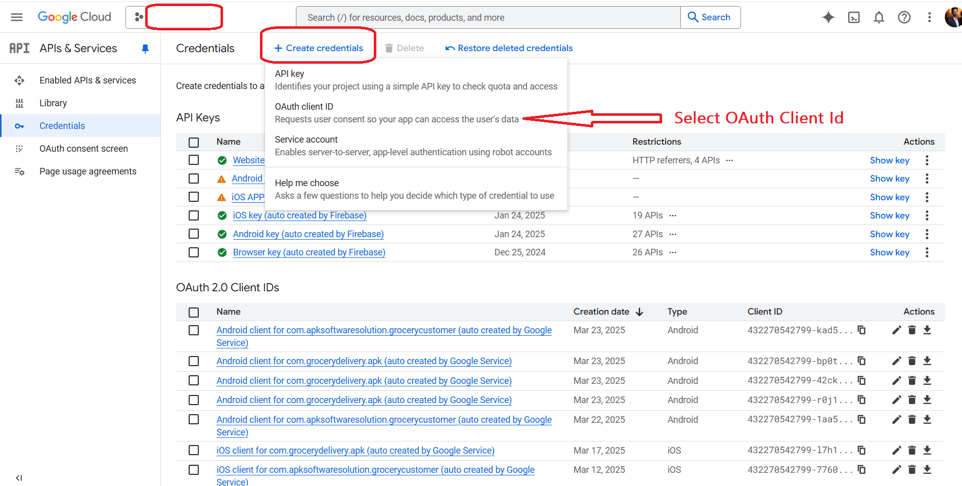This screenshot has width=962, height=486.
Task: Open OAuth consent screen page
Action: tap(83, 149)
